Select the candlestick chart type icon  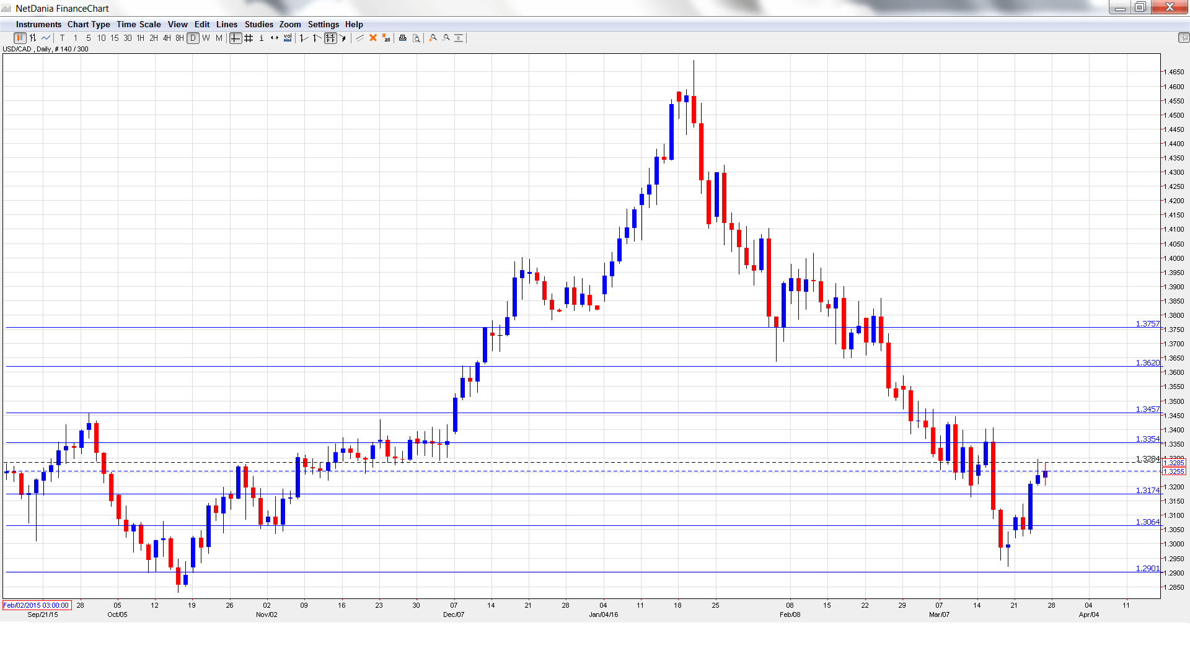click(x=20, y=38)
